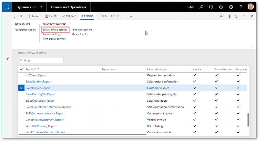
Task: Close the form with X icon
Action: tap(252, 16)
